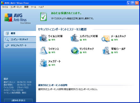Click the green clipboard checkmark status icon

[43, 17]
